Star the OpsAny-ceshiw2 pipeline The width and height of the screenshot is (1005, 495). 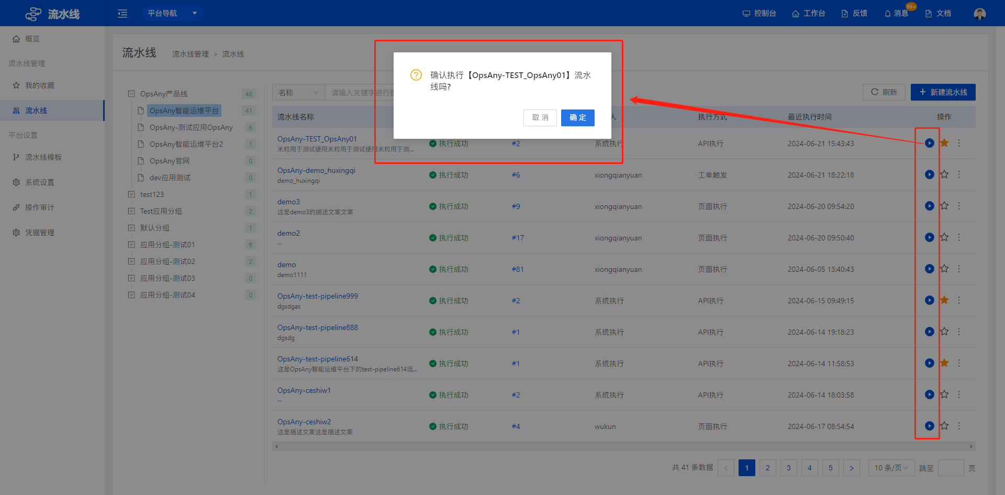click(944, 426)
